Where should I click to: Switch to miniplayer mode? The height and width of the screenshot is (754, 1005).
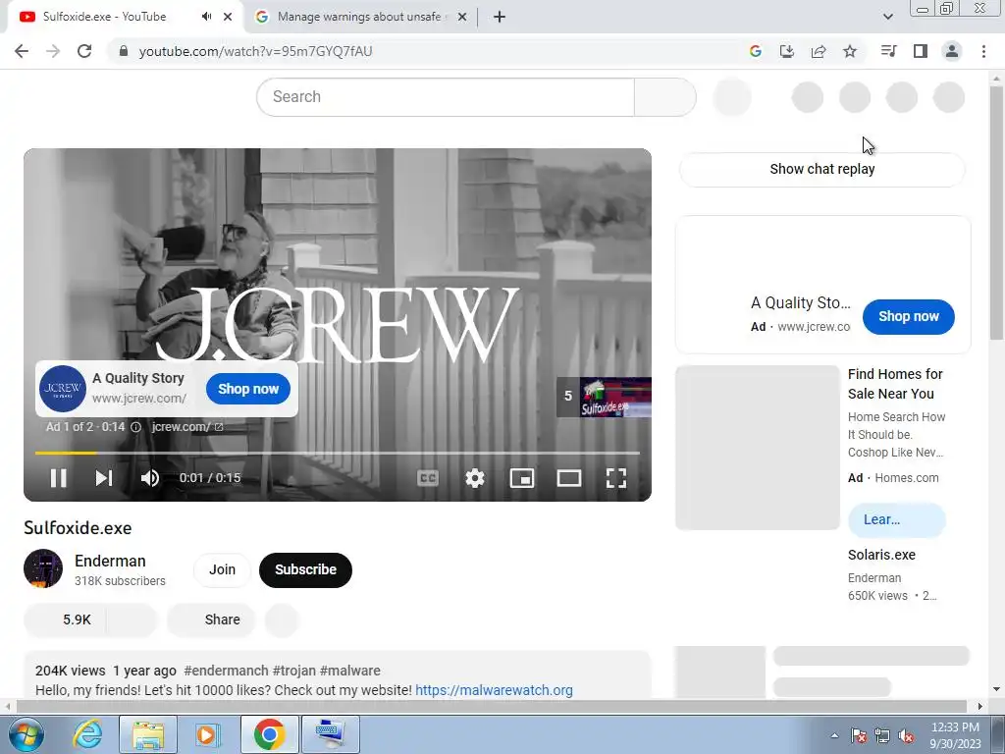pyautogui.click(x=522, y=478)
